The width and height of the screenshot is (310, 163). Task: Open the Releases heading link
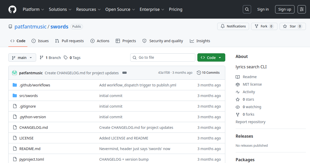[x=244, y=136]
